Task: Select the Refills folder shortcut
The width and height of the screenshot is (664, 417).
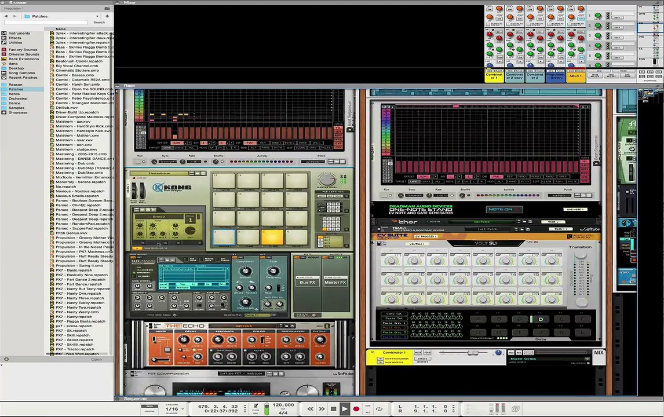Action: click(14, 94)
